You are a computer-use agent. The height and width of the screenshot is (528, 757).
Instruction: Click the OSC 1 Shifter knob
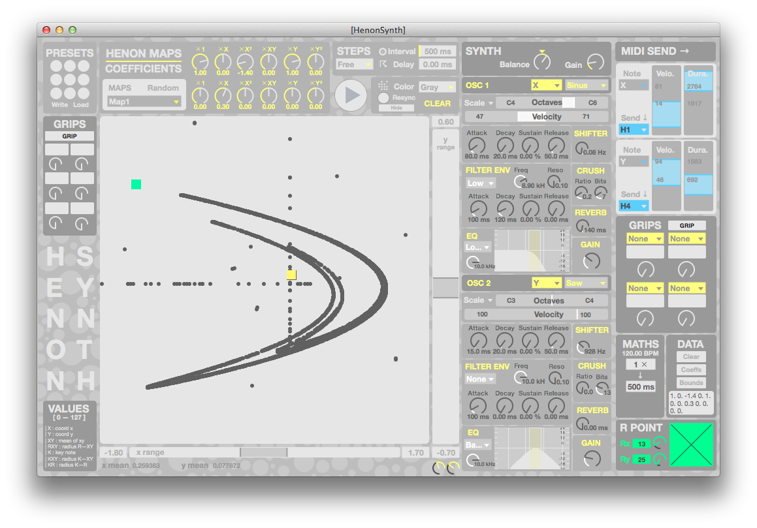[581, 149]
